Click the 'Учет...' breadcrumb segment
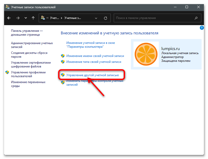The image size is (208, 159). (54, 18)
